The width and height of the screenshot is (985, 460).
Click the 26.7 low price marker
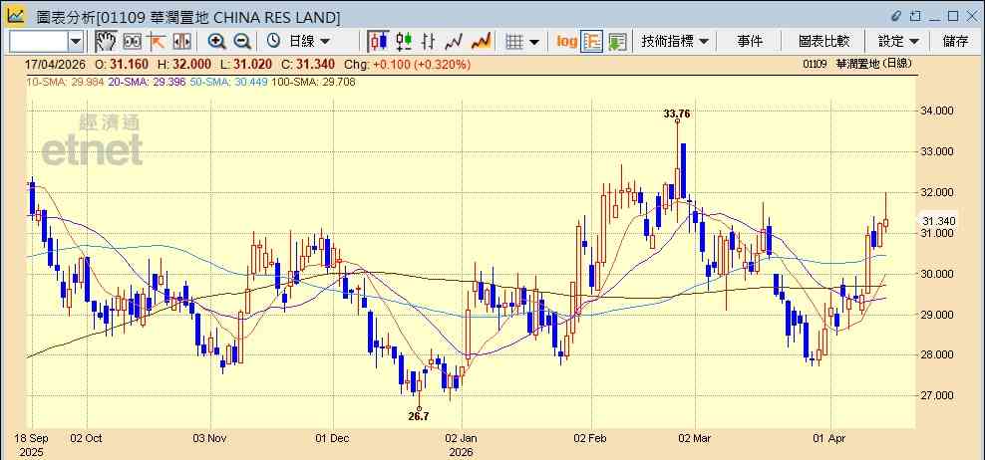(x=419, y=415)
